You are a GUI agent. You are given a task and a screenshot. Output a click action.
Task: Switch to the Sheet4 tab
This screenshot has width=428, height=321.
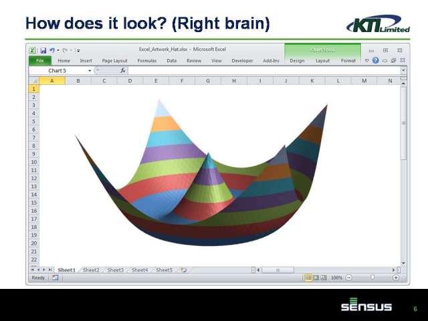[140, 270]
